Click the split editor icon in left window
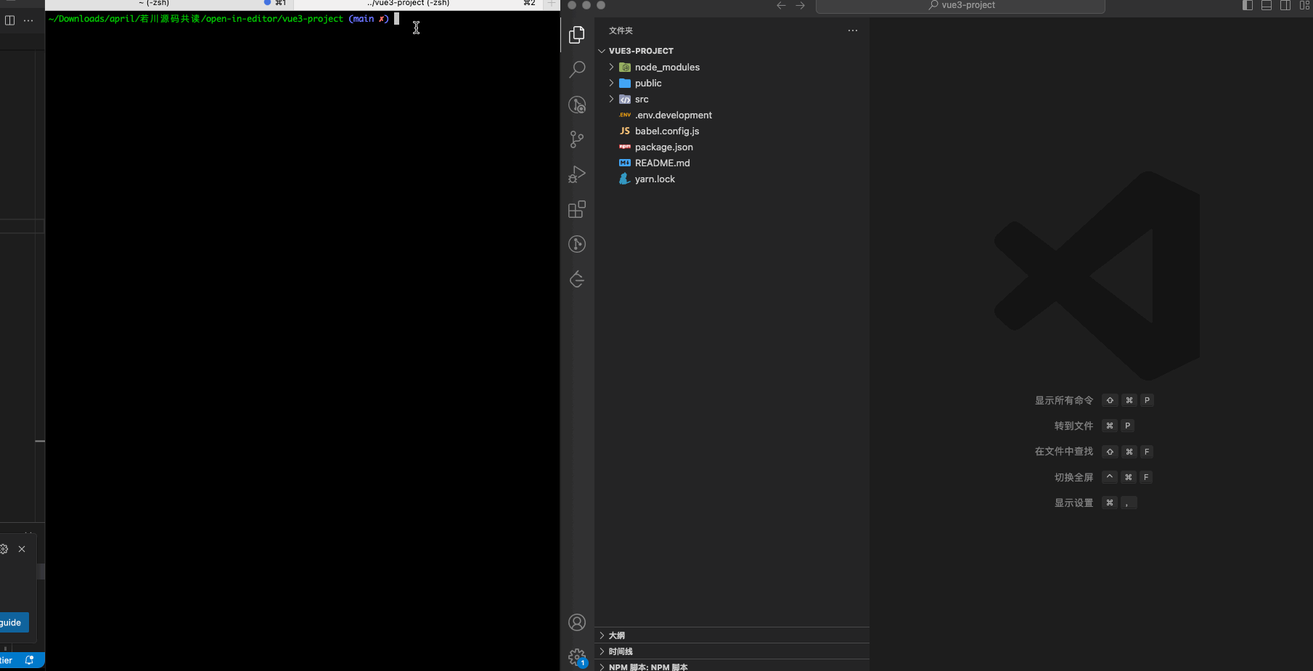This screenshot has height=671, width=1313. tap(9, 20)
